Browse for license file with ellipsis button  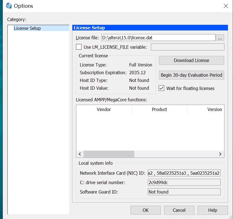[220, 38]
